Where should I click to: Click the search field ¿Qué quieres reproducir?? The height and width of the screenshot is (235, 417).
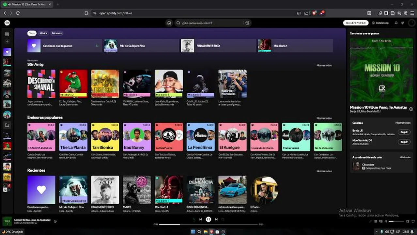(212, 23)
